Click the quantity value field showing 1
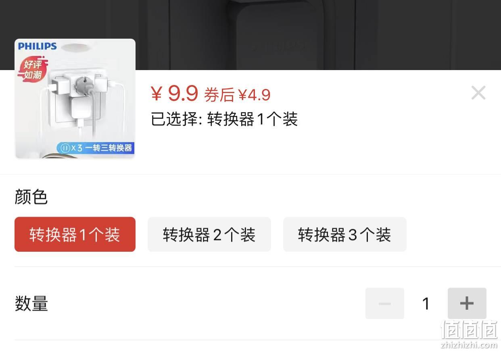The height and width of the screenshot is (352, 501). (426, 303)
